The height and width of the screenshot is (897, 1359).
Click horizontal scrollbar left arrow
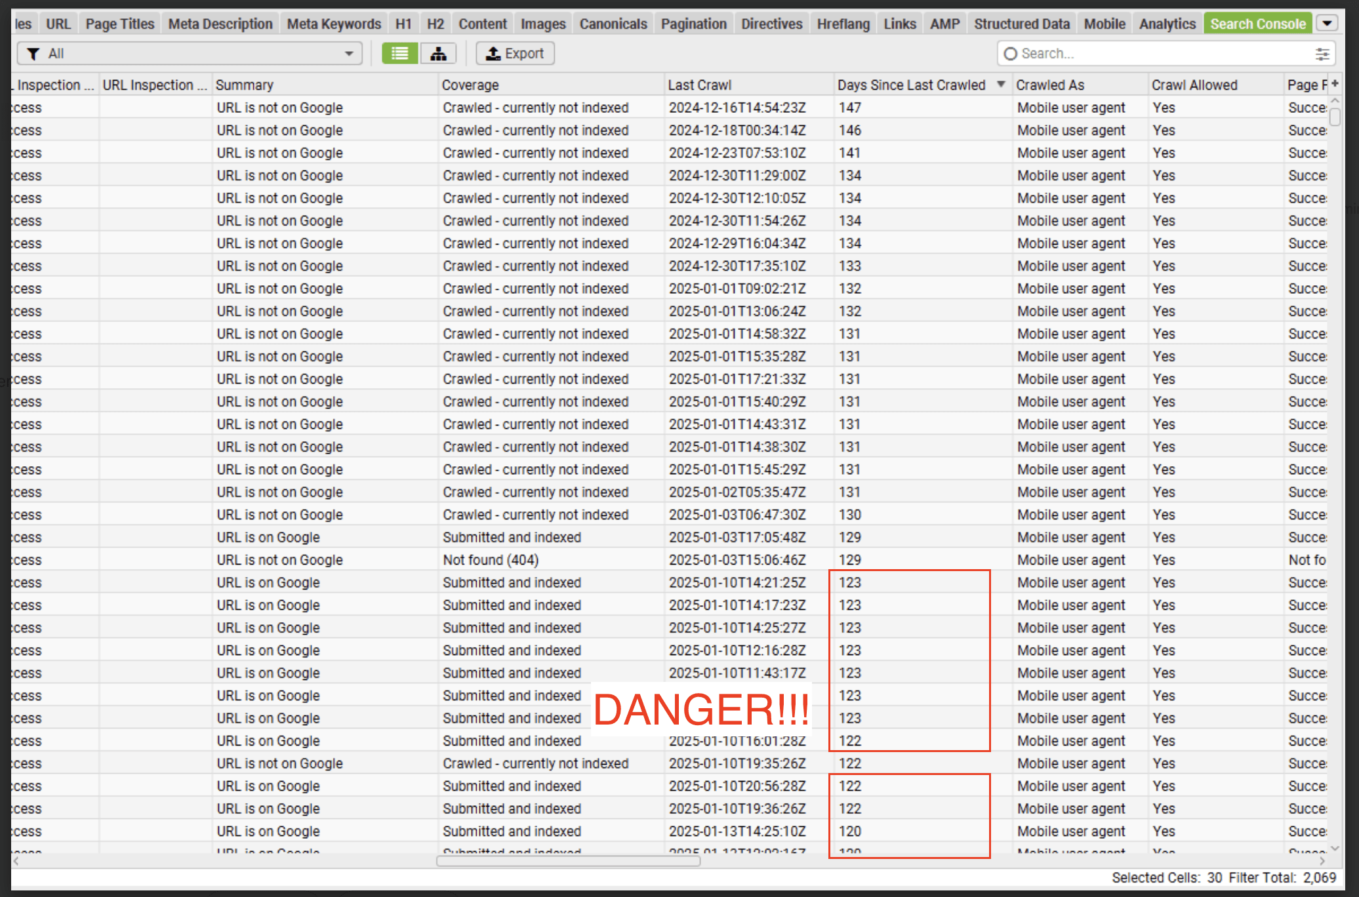click(17, 861)
